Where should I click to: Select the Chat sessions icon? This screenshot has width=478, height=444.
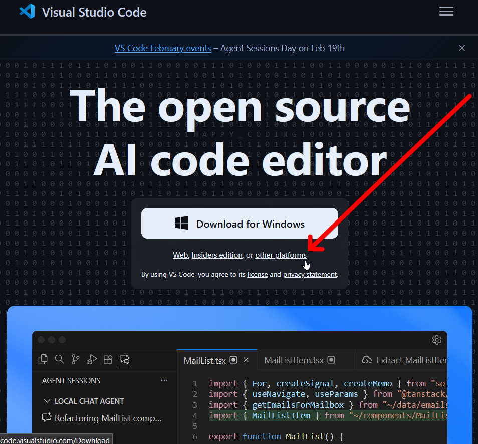(124, 359)
